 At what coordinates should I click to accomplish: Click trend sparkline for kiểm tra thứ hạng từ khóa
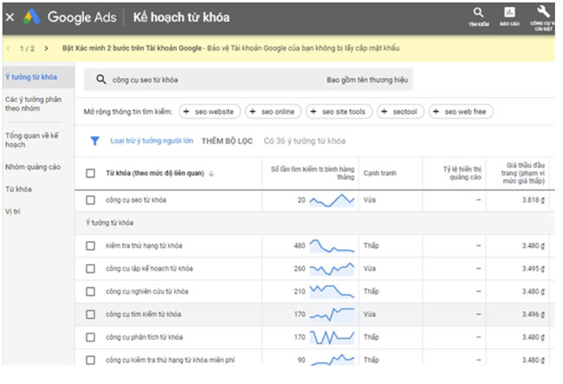point(332,246)
